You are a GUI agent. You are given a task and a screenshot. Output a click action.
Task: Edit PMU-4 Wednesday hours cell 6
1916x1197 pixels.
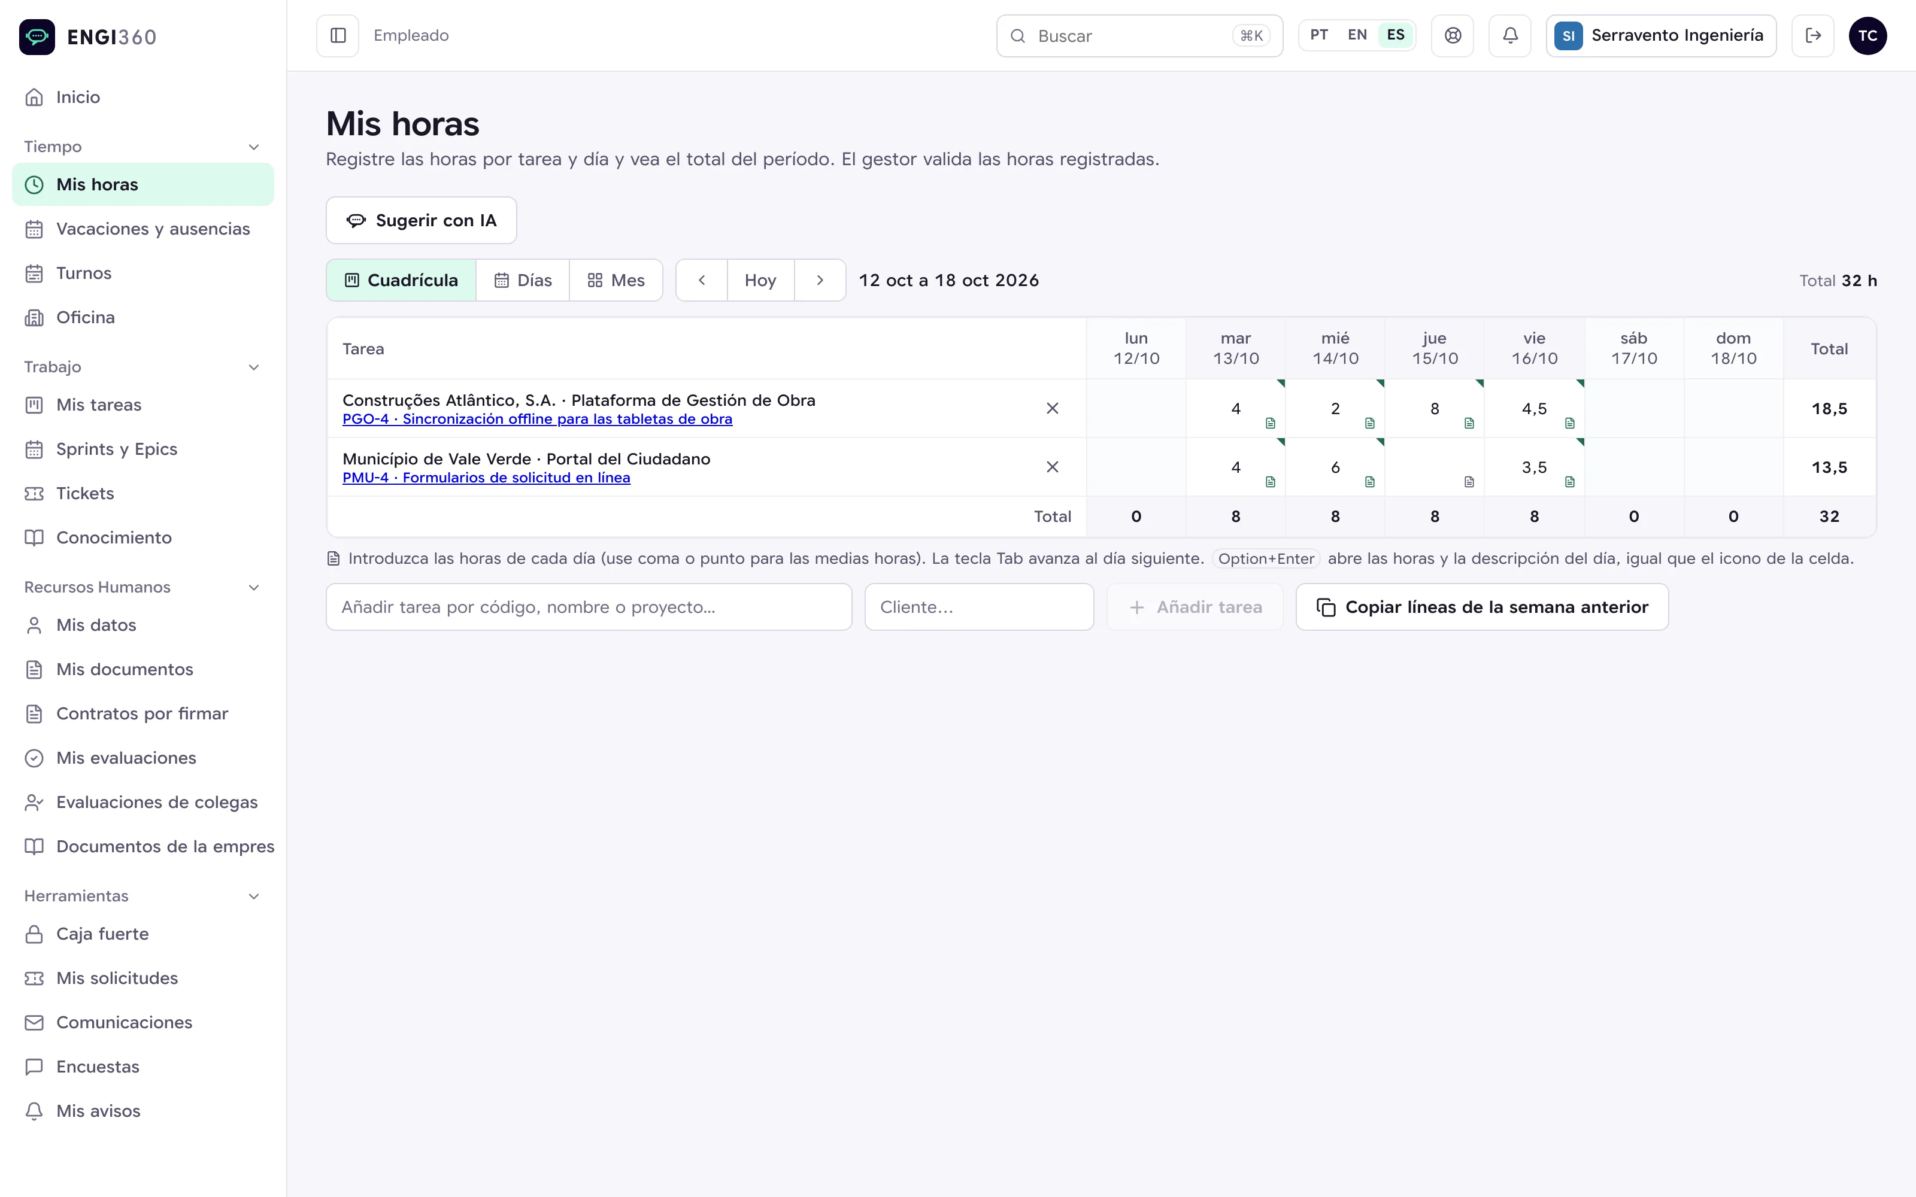1336,468
